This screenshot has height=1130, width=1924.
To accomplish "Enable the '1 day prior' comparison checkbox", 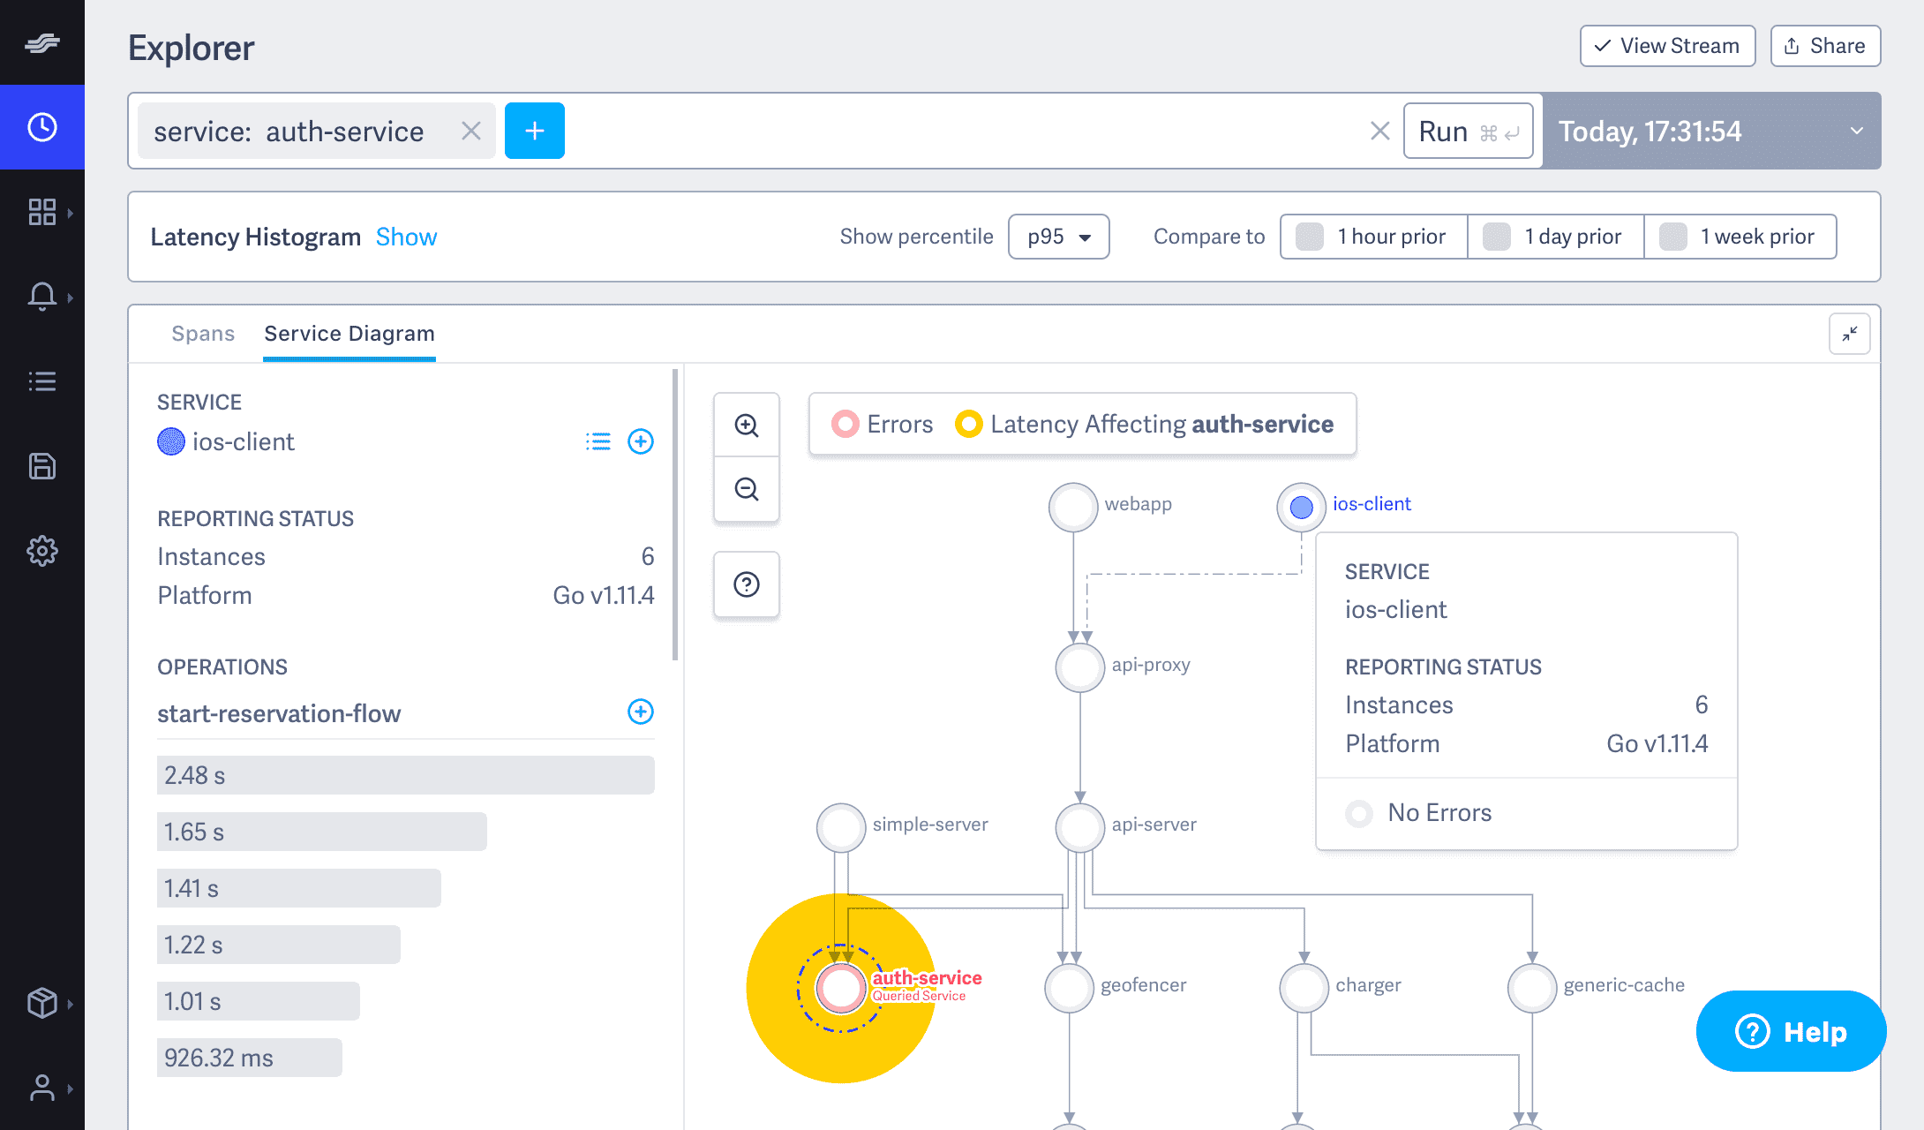I will [1496, 236].
